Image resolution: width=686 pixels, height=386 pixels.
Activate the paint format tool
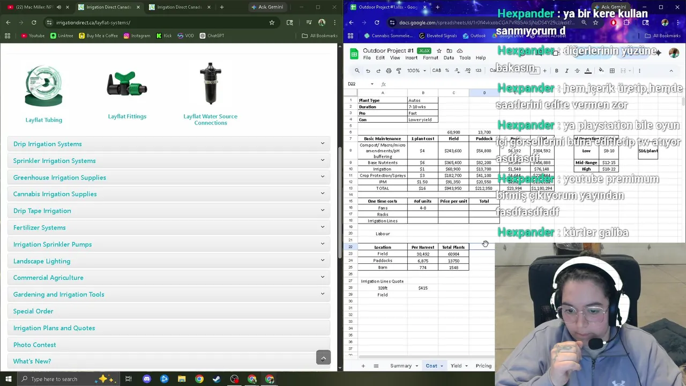[x=399, y=71]
